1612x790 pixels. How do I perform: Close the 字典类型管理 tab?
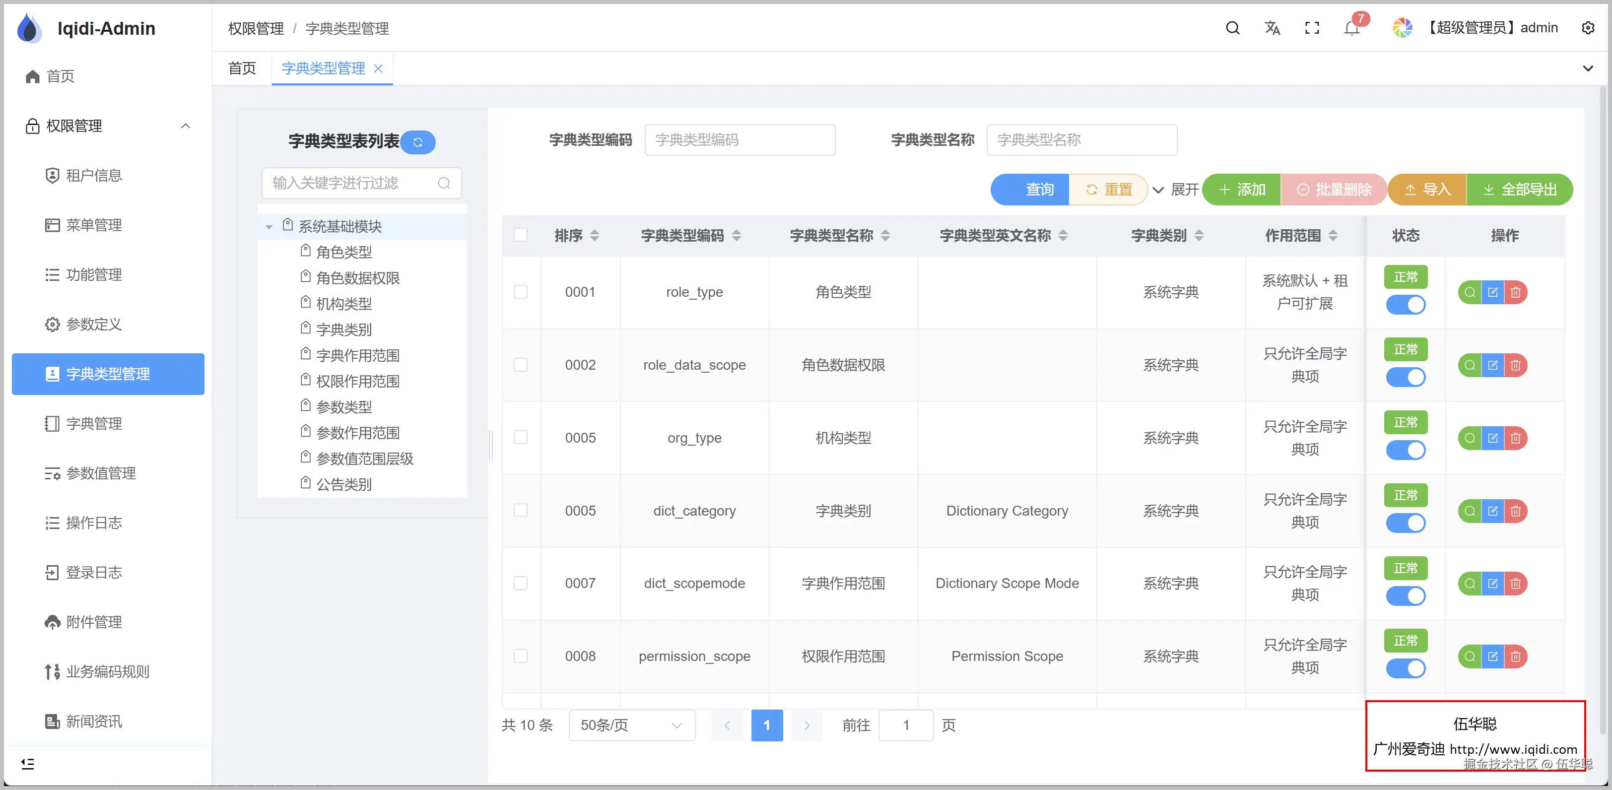(x=378, y=69)
